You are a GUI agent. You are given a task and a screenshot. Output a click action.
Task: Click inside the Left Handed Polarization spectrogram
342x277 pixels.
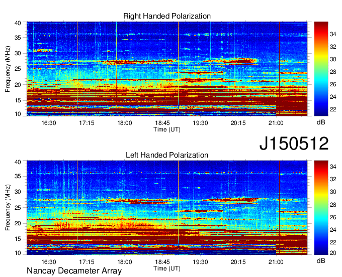[x=167, y=208]
